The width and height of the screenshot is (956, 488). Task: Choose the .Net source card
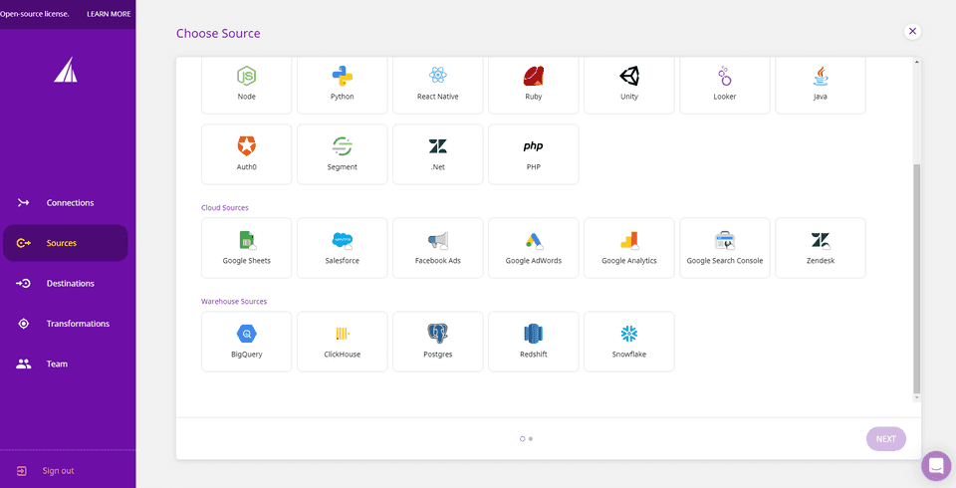[x=438, y=154]
